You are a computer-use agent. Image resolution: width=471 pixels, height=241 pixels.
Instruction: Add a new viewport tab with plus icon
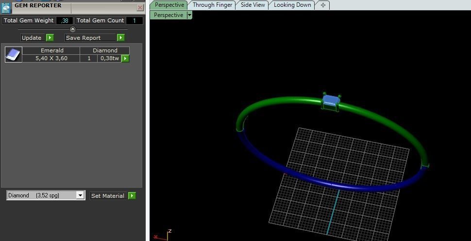tap(323, 5)
